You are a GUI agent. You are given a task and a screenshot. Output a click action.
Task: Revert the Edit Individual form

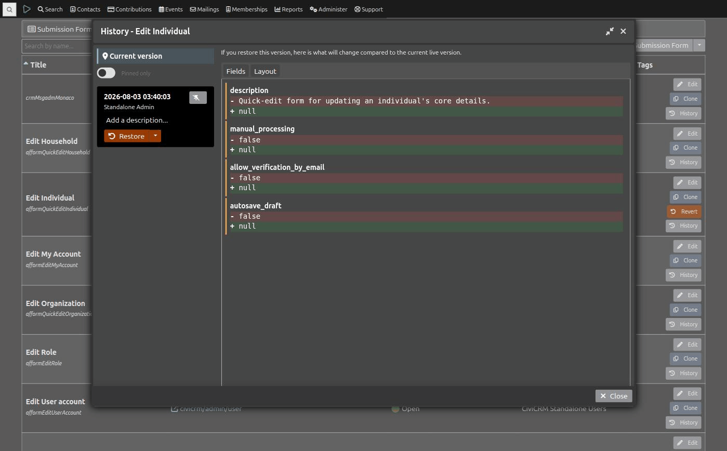click(x=684, y=211)
